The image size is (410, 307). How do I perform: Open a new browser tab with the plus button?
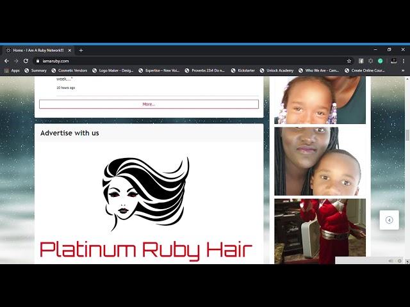point(81,51)
